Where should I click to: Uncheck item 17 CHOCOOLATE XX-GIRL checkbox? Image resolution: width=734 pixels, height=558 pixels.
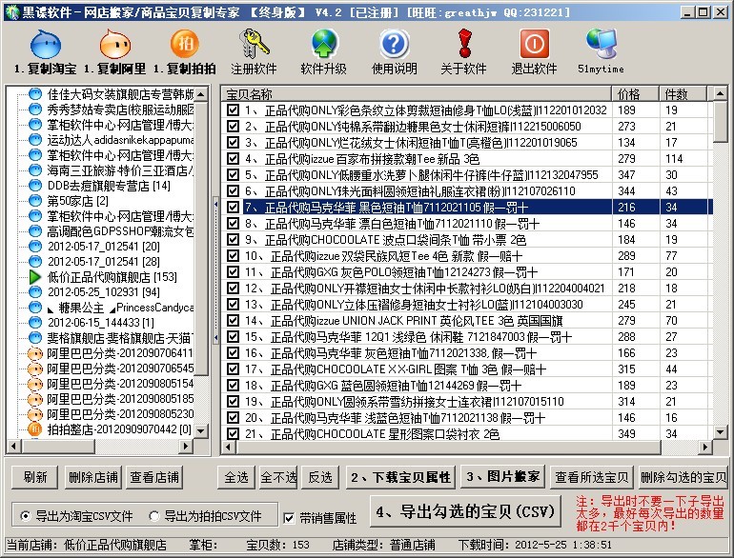click(233, 369)
